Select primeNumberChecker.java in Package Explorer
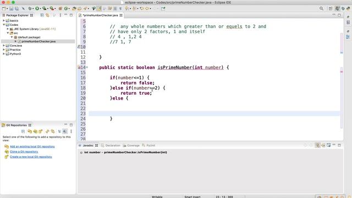 pyautogui.click(x=38, y=41)
